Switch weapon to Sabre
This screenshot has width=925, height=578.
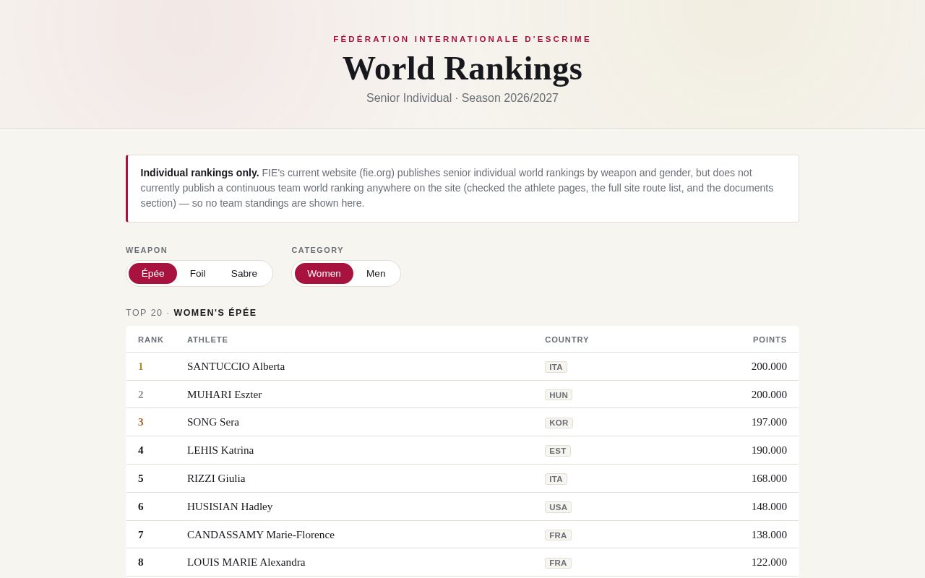[x=244, y=273]
